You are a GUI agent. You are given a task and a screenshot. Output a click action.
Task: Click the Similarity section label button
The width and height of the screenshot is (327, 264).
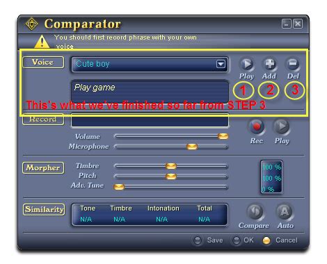click(44, 209)
